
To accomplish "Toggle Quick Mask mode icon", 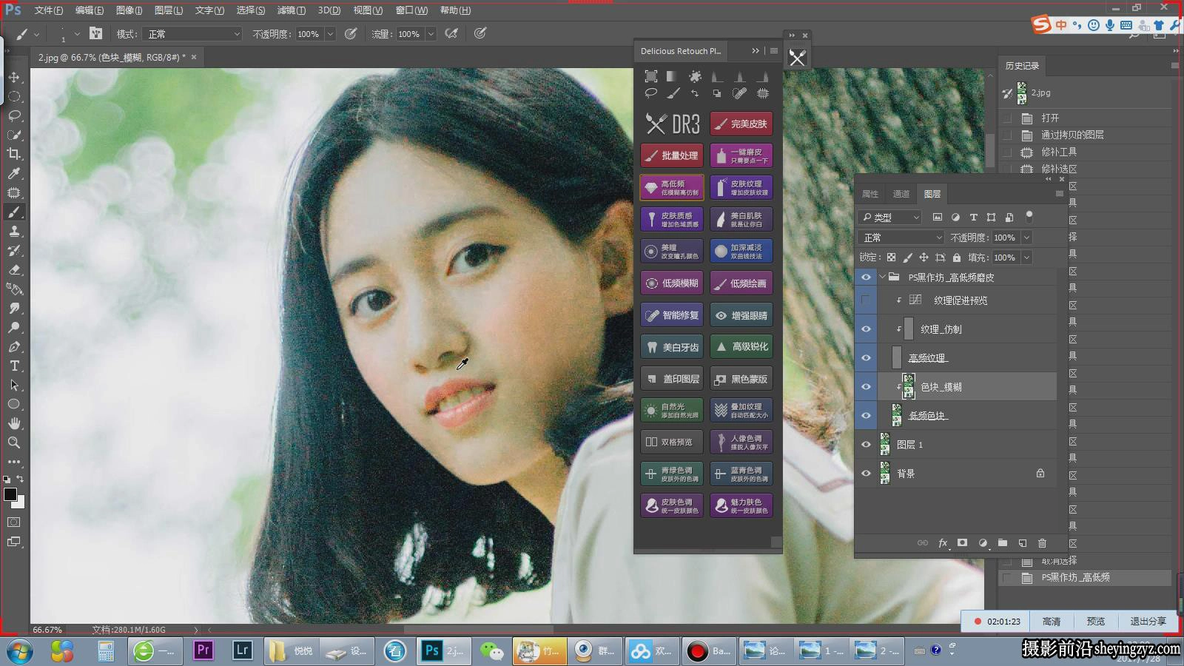I will tap(14, 522).
